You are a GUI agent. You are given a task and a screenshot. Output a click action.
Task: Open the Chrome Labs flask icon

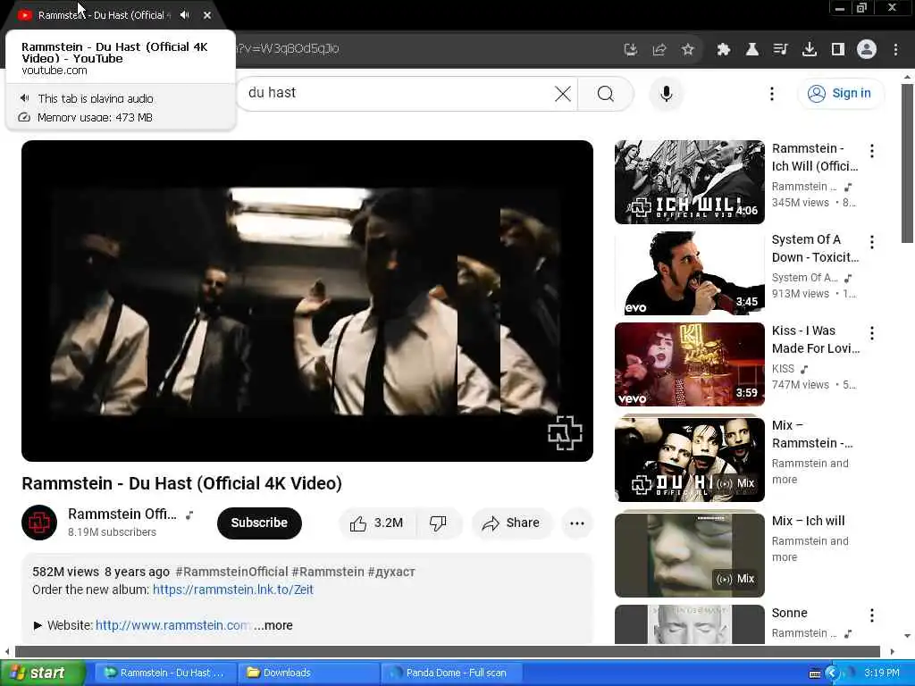coord(752,50)
